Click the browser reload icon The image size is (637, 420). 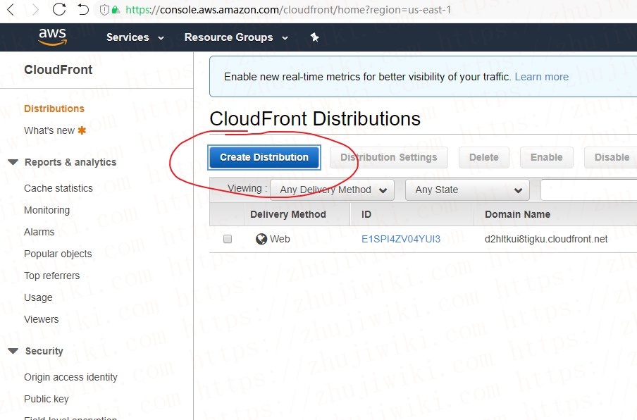(59, 10)
